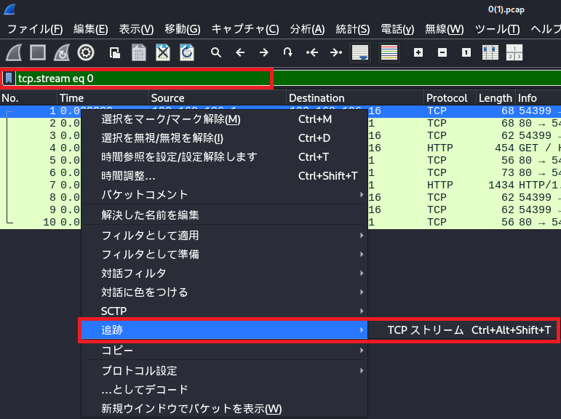Expand the コピー submenu
The height and width of the screenshot is (419, 561).
tap(117, 351)
